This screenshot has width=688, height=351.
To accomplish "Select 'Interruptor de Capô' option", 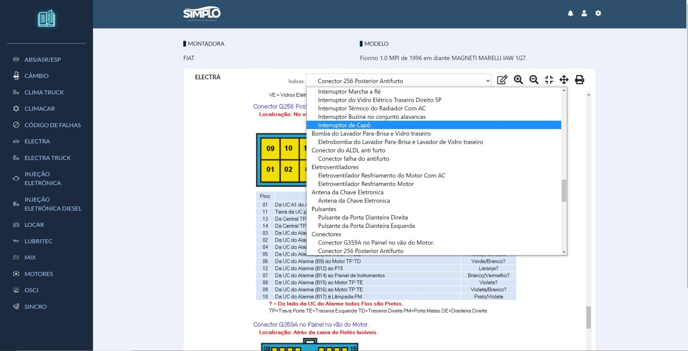I will (x=344, y=125).
